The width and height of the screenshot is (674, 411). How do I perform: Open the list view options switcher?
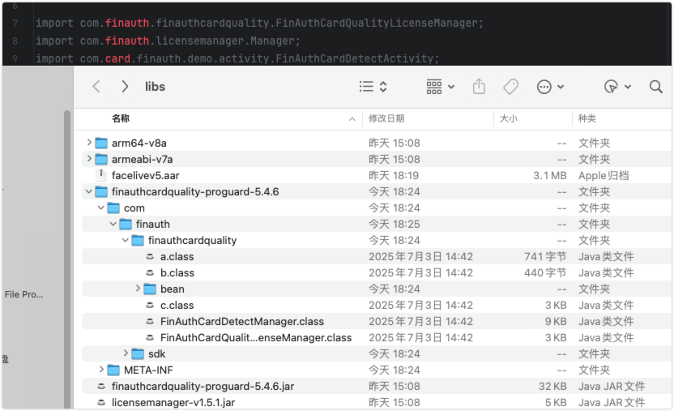(x=373, y=87)
